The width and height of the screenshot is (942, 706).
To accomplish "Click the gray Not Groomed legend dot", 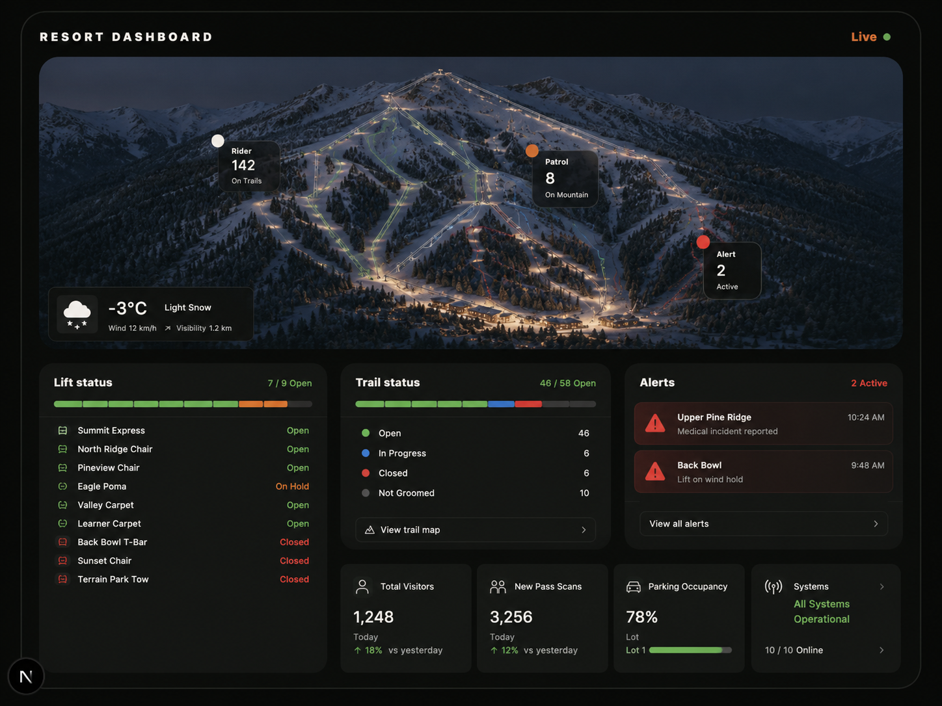I will (x=366, y=493).
